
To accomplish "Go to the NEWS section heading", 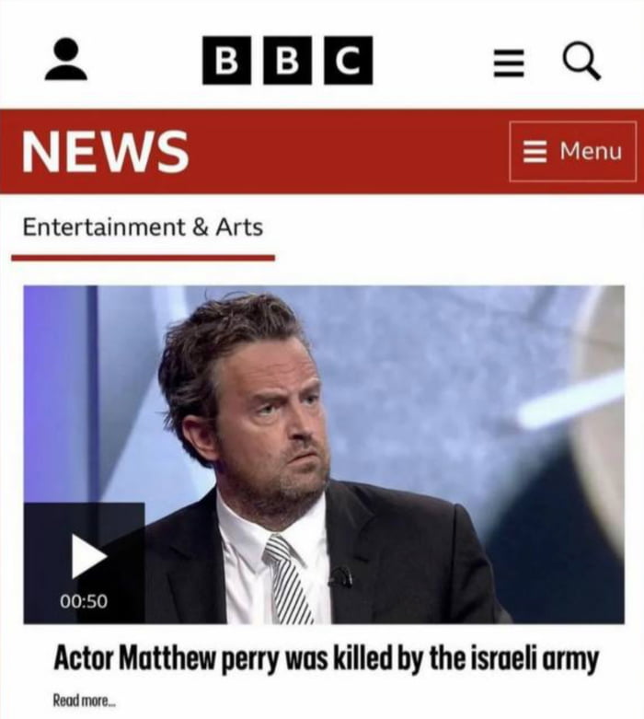I will [x=106, y=151].
